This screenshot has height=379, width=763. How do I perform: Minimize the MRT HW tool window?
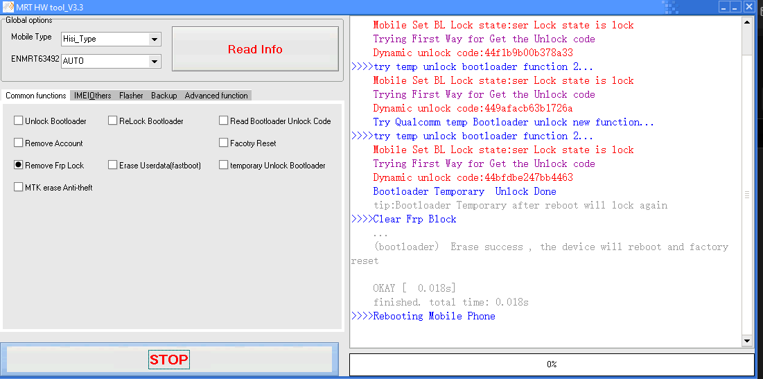pyautogui.click(x=724, y=7)
